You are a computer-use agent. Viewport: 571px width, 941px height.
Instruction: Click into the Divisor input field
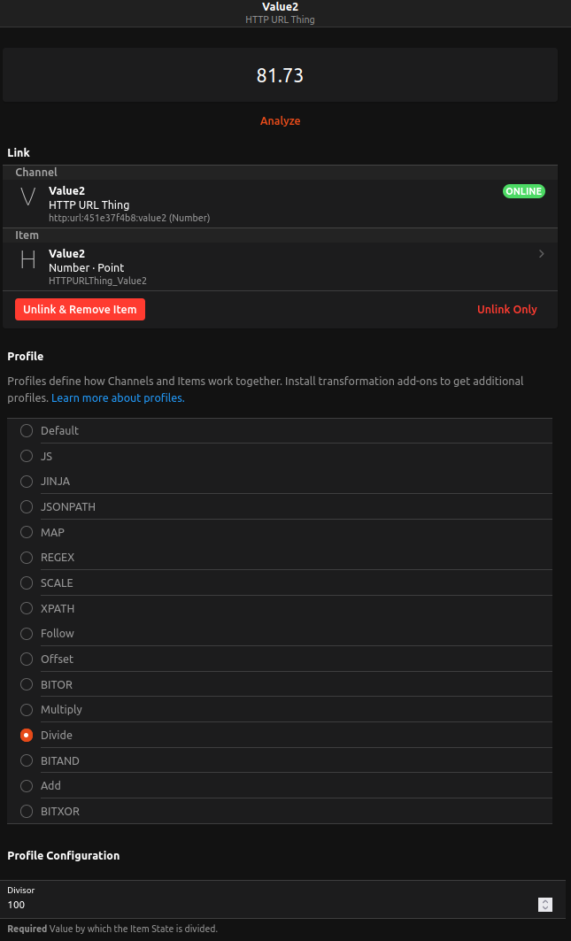(266, 905)
